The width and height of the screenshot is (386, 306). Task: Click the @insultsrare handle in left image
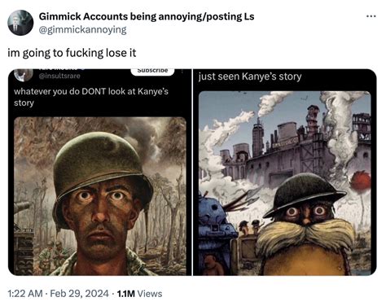point(59,76)
